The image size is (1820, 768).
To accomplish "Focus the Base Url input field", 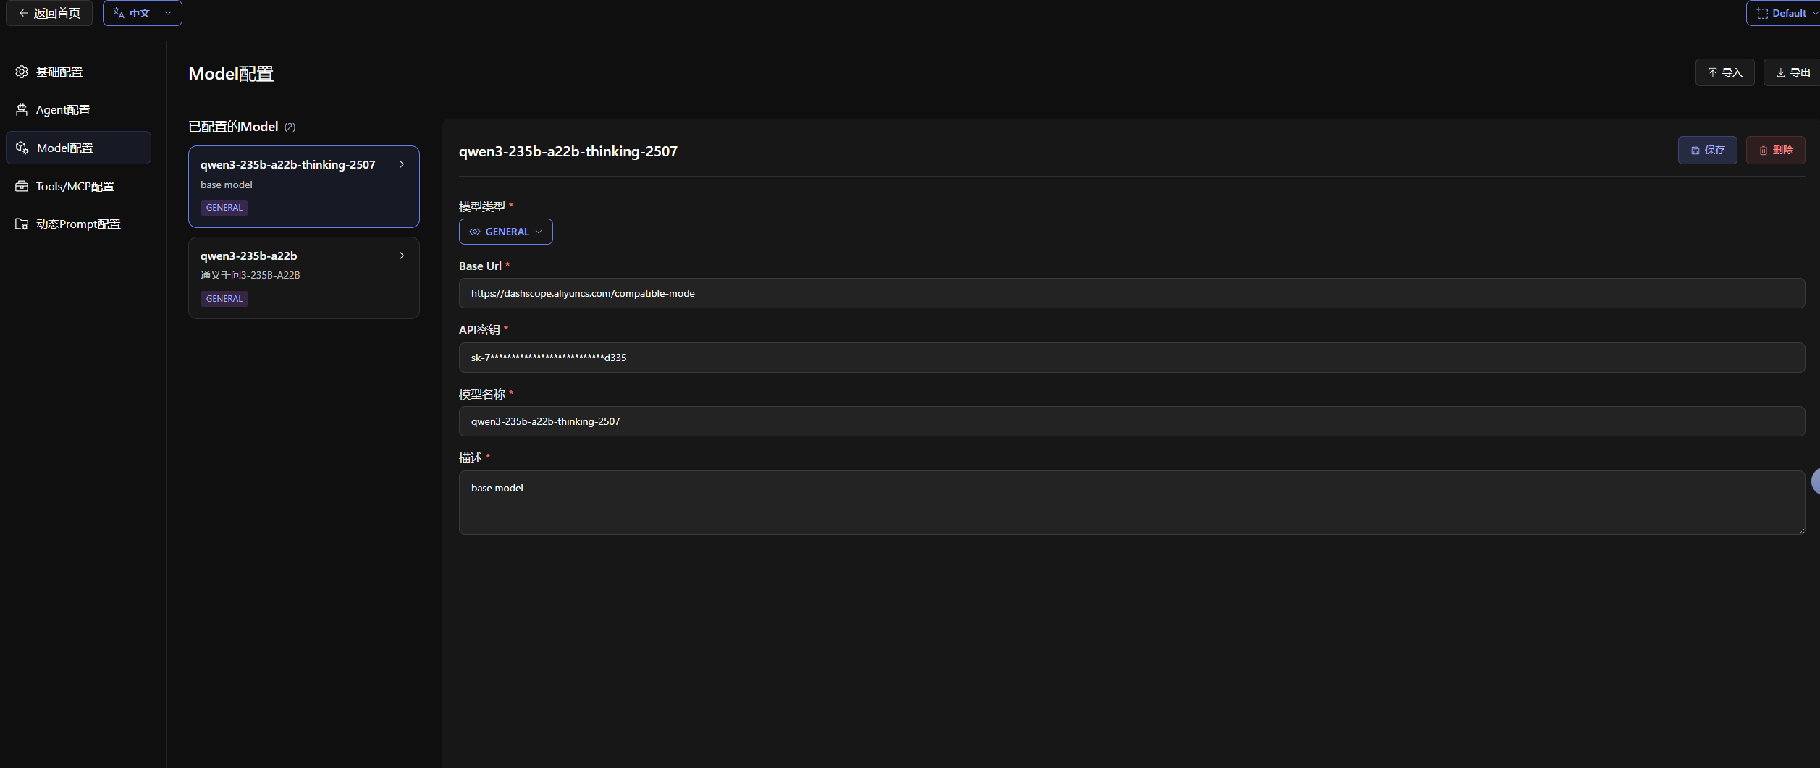I will 1132,293.
